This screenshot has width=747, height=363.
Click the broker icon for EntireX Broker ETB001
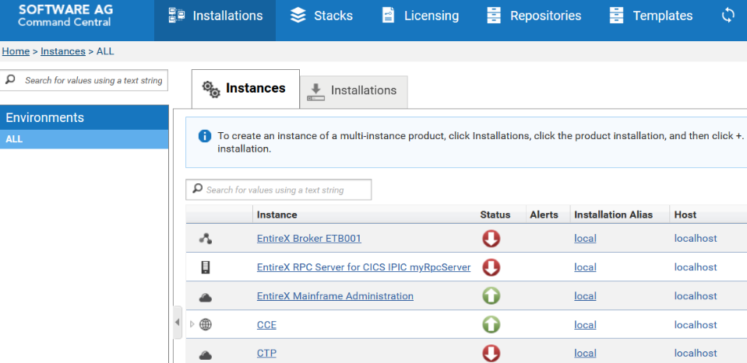(206, 239)
